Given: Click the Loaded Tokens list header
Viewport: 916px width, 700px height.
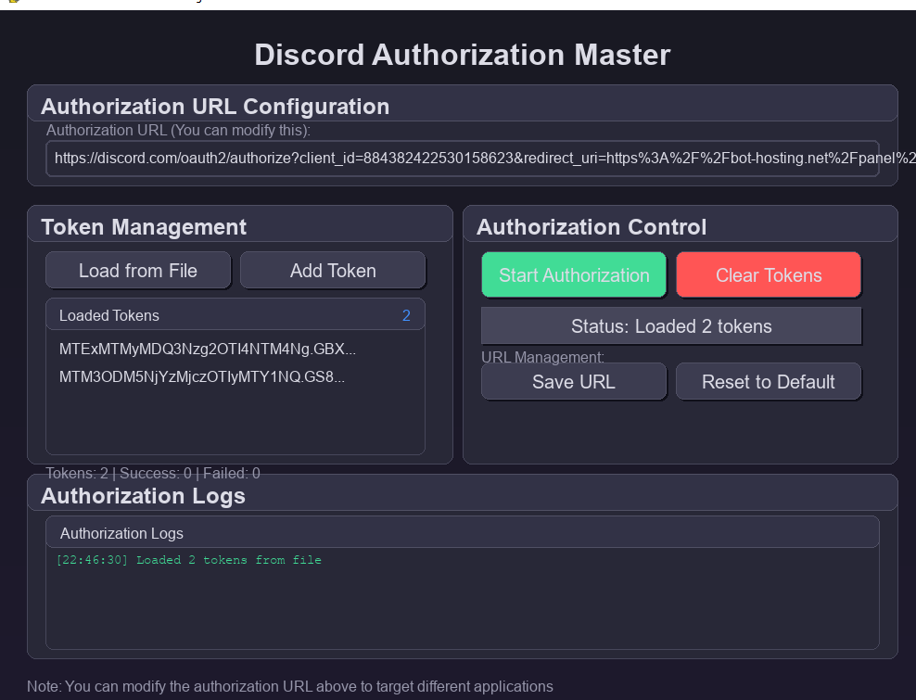Looking at the screenshot, I should click(x=235, y=315).
